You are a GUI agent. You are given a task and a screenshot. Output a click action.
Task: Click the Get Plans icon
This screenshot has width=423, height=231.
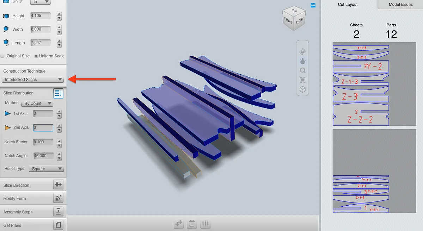(x=58, y=225)
